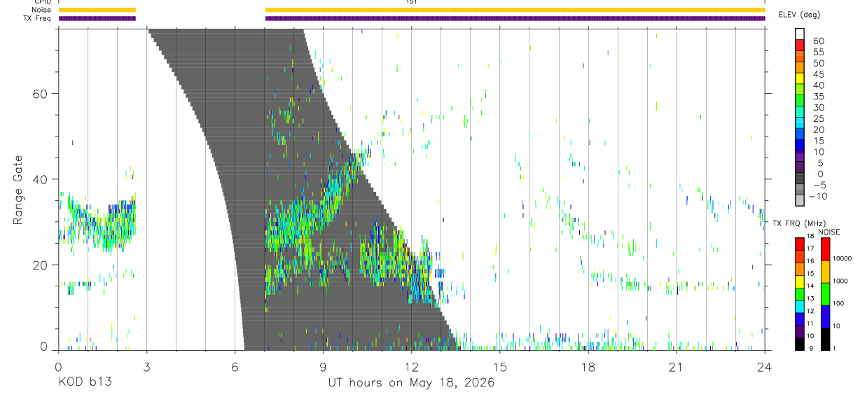
Task: Click the red top segment of the NOISE bar
Action: 826,249
